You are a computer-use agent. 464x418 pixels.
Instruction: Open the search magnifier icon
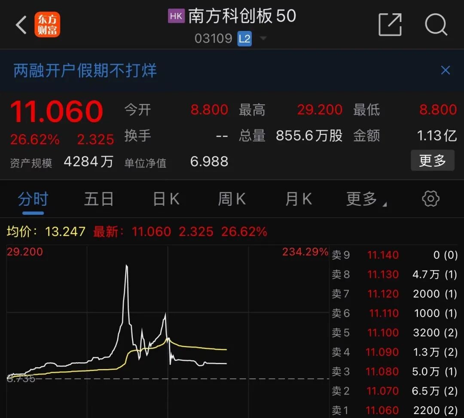(x=436, y=24)
